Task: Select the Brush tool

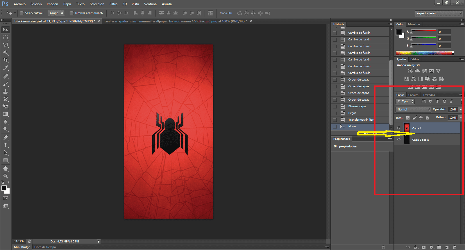Action: click(6, 84)
